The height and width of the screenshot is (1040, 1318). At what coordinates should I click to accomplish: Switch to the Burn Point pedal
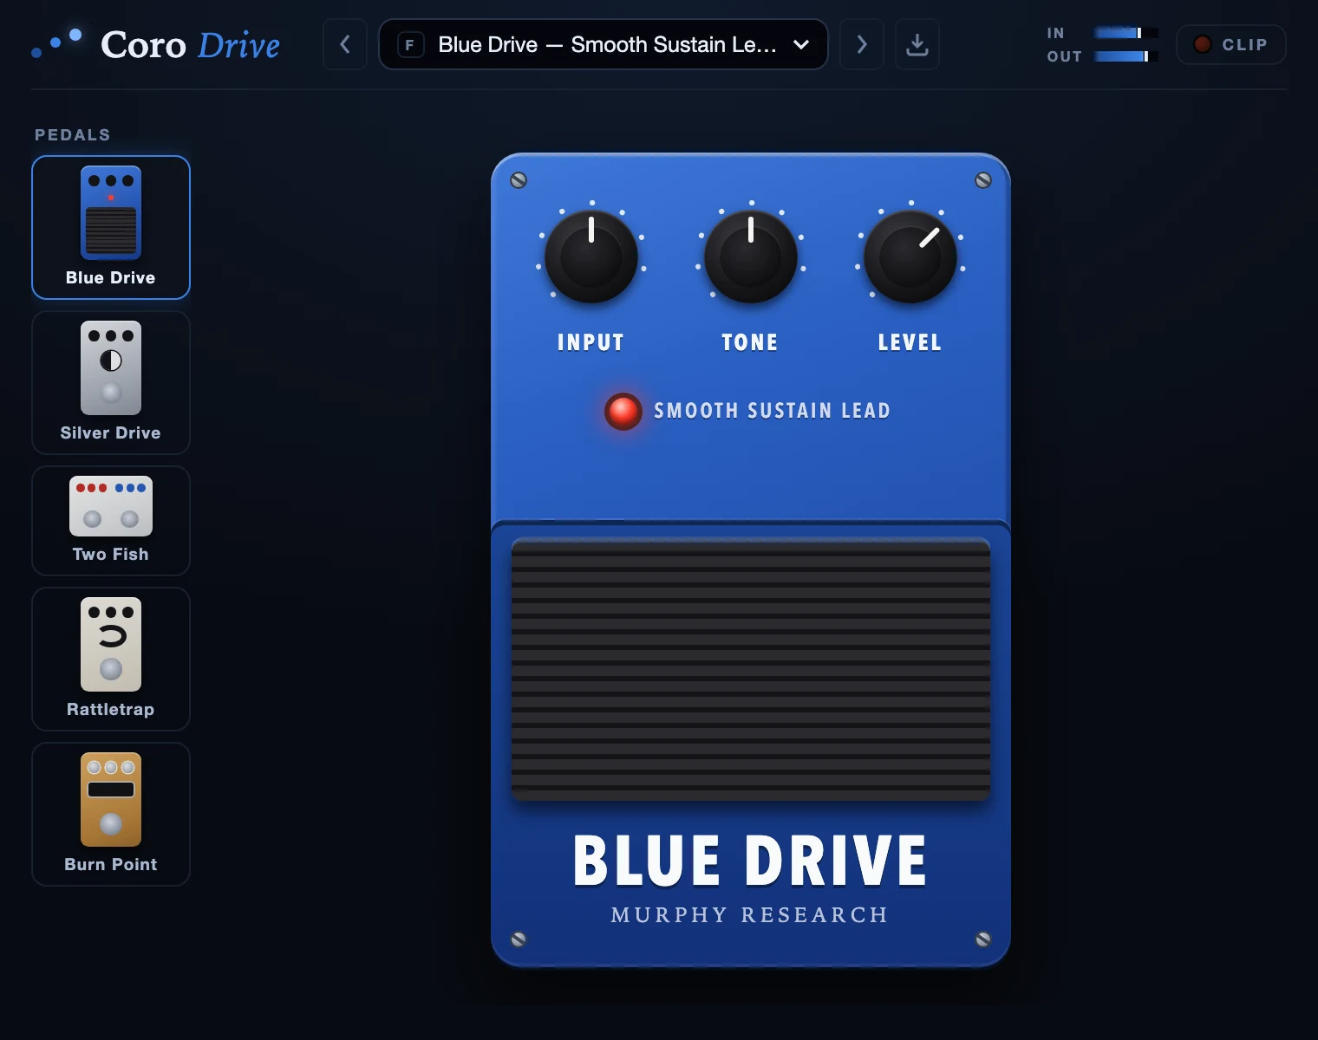[111, 814]
